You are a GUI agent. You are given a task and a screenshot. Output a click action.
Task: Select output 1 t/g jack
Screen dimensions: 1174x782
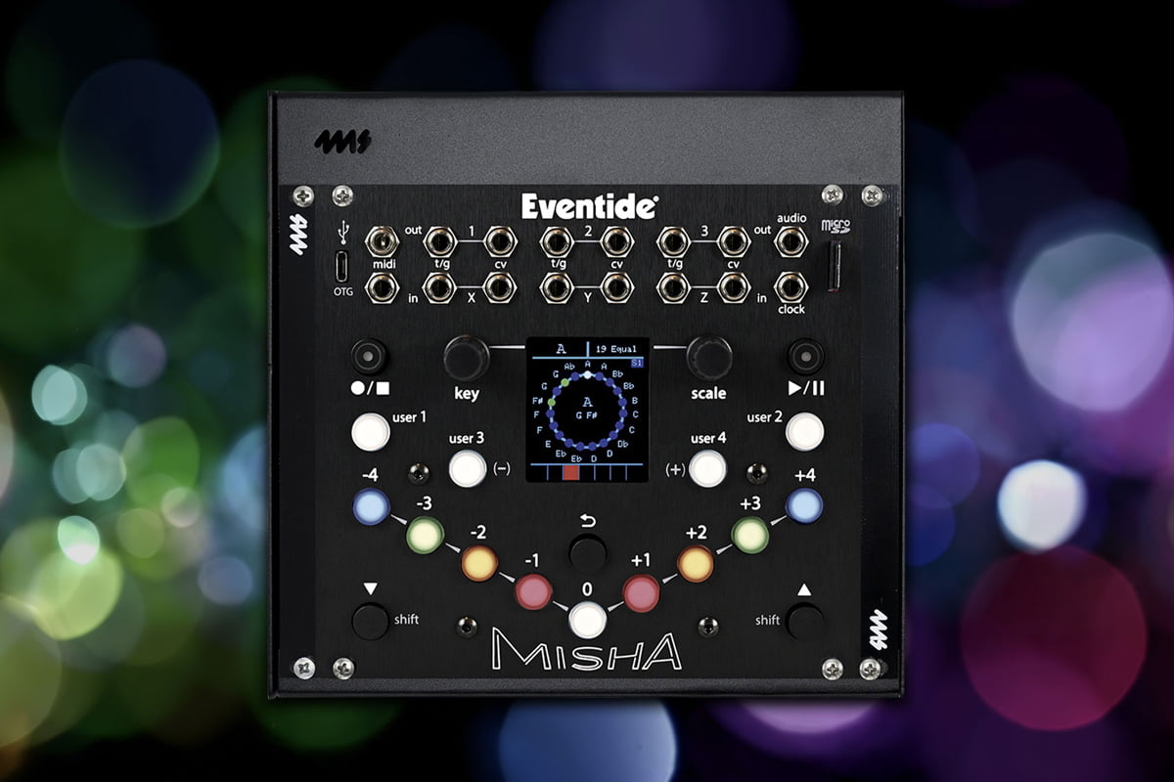439,239
